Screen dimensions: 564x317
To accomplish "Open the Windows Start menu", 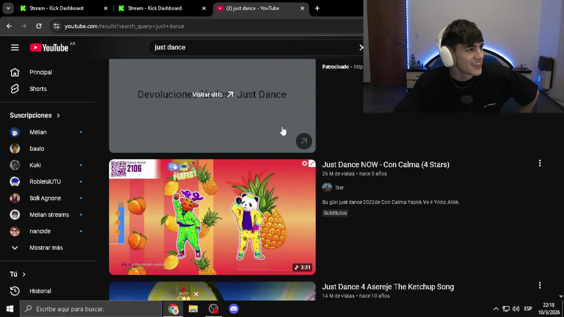I will coord(10,309).
